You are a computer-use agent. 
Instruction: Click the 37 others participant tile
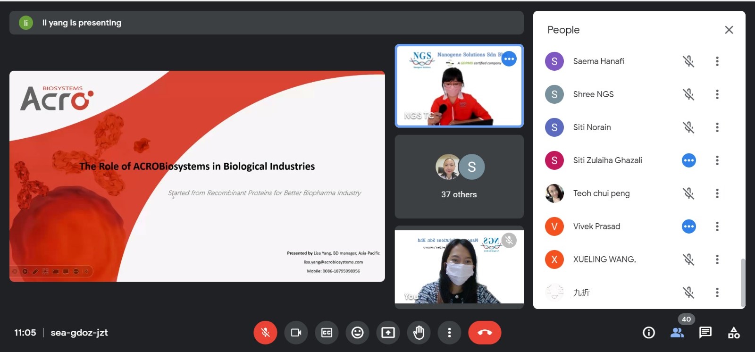click(x=459, y=177)
